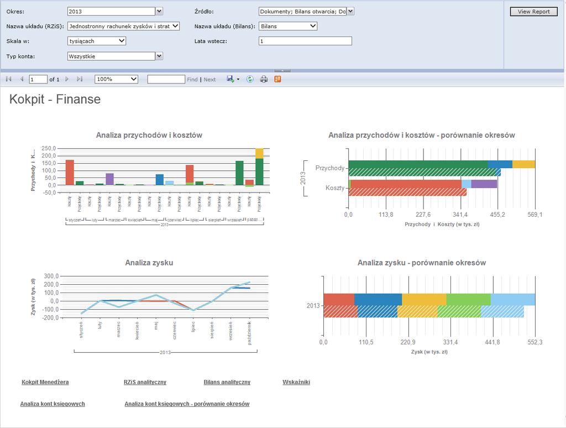Click the solid dark green Przychody bar segment
This screenshot has width=566, height=428.
tap(418, 164)
